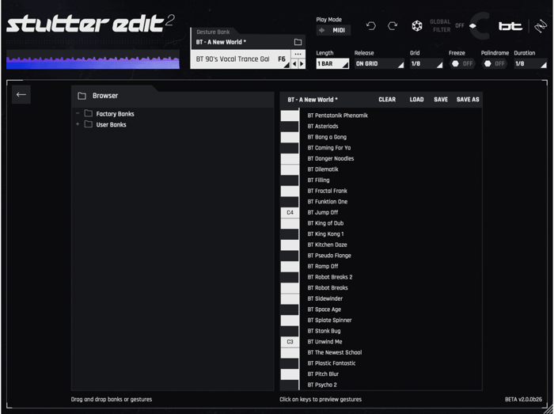This screenshot has width=554, height=414.
Task: Open the three-dots gesture options menu
Action: point(298,54)
